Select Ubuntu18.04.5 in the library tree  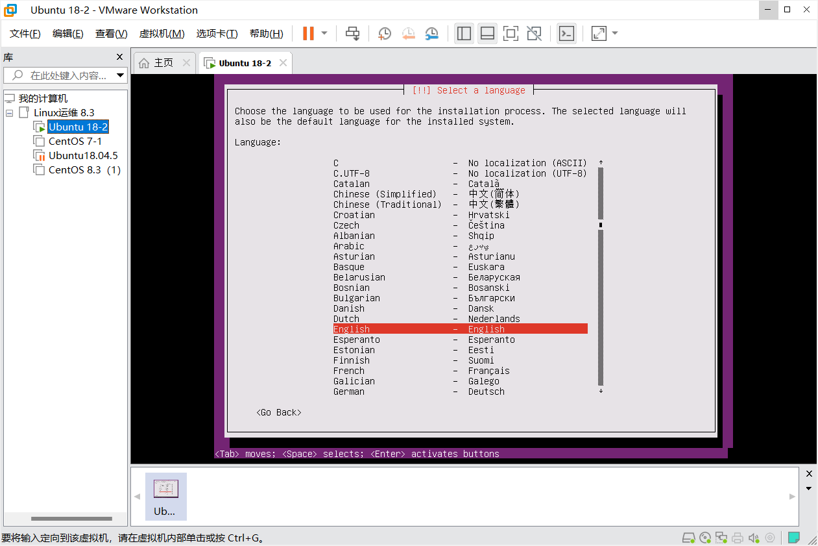(x=83, y=156)
